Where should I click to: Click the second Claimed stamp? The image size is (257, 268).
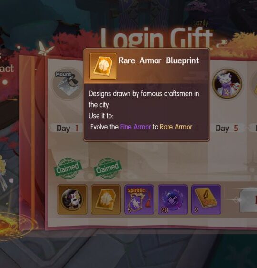coord(108,168)
